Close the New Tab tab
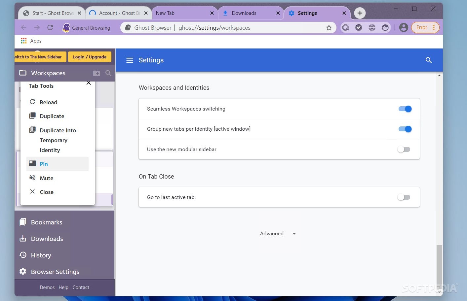The image size is (467, 301). pos(212,13)
